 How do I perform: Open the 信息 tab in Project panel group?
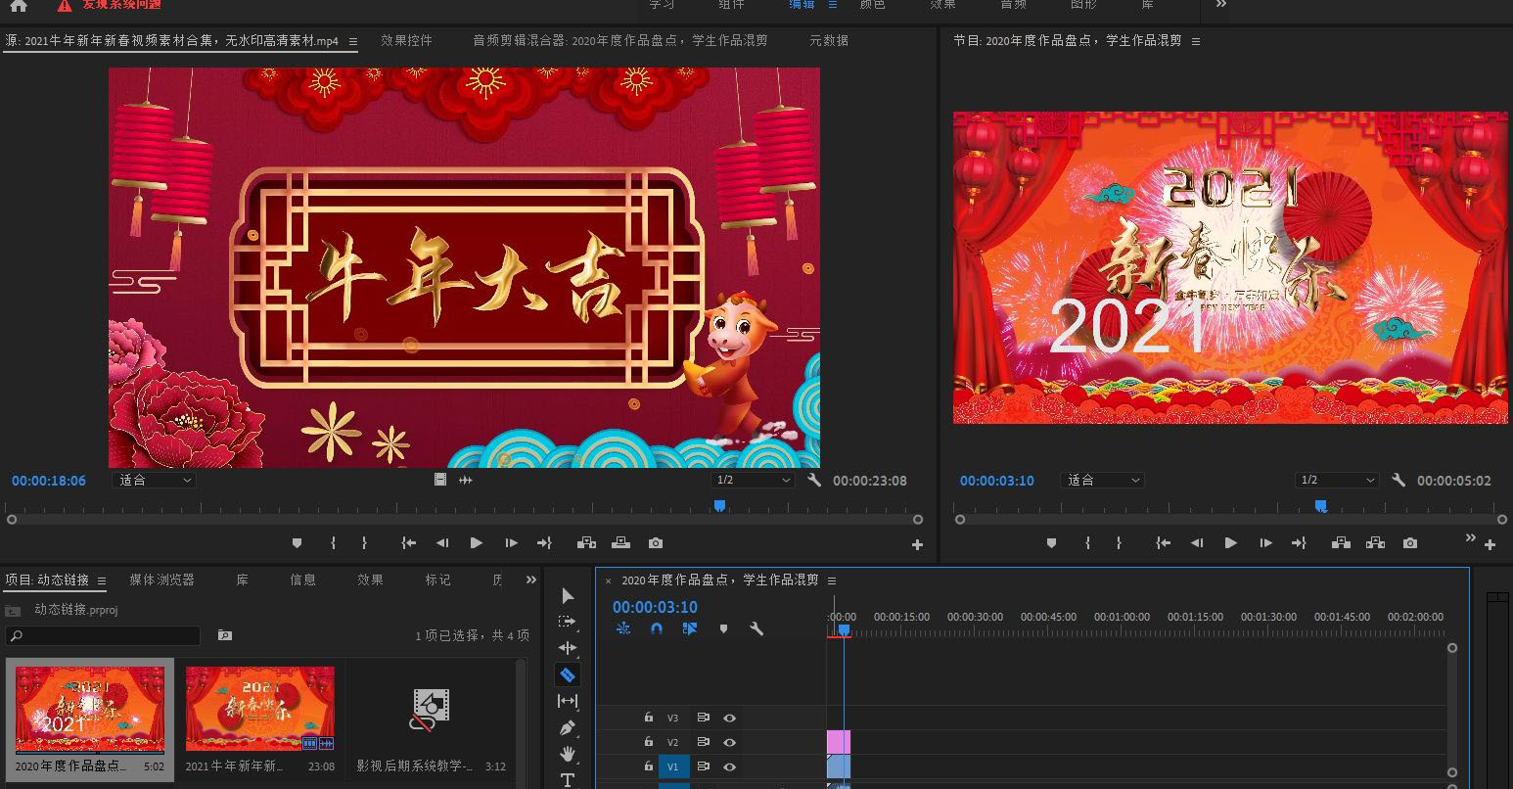(303, 580)
